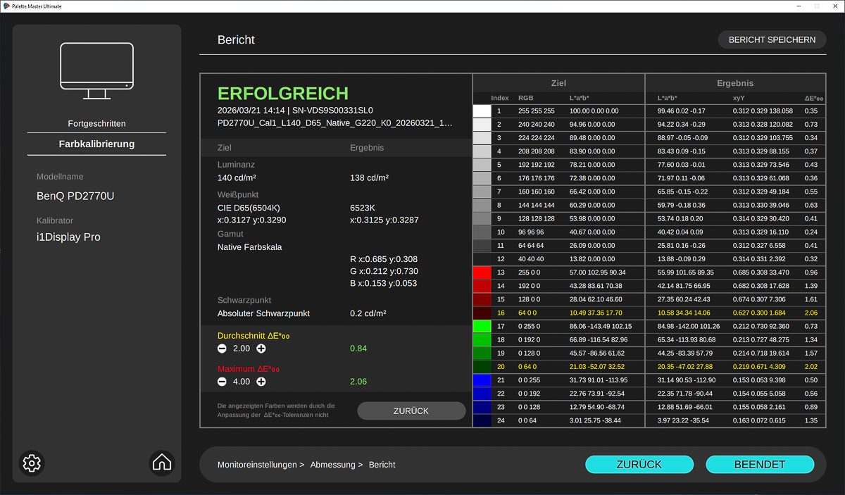The width and height of the screenshot is (845, 495).
Task: Increase the Maximum ΔE tolerance with plus
Action: pos(261,382)
